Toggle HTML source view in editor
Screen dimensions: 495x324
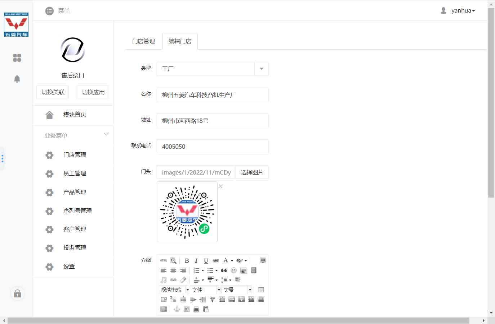click(163, 260)
